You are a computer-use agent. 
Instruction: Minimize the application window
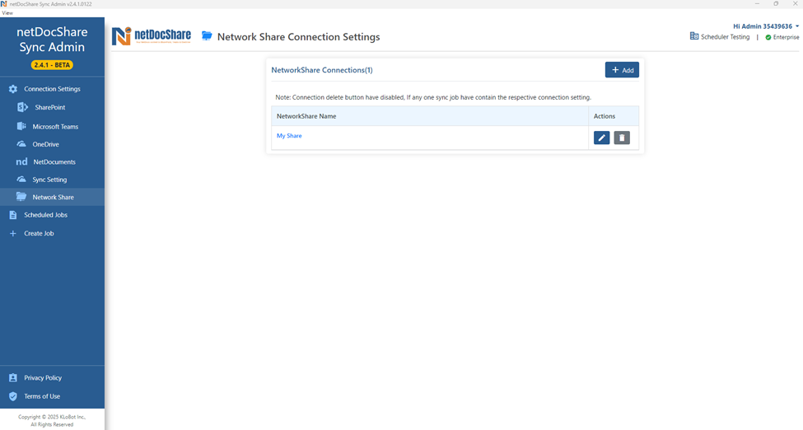click(757, 3)
